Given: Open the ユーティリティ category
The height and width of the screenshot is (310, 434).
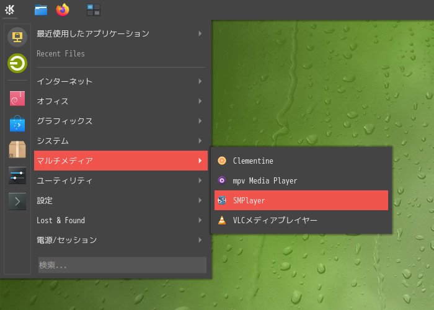Looking at the screenshot, I should (x=121, y=180).
